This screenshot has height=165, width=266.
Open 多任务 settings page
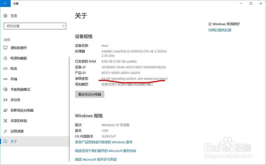(x=15, y=100)
